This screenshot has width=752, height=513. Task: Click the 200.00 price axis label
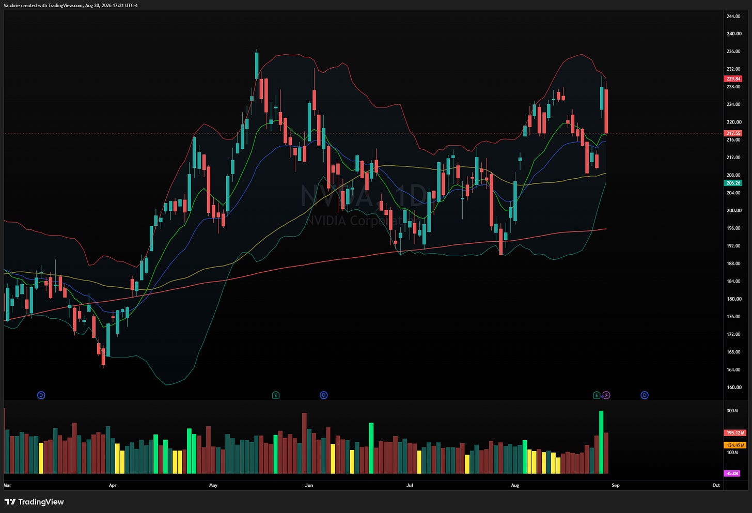[x=733, y=211]
